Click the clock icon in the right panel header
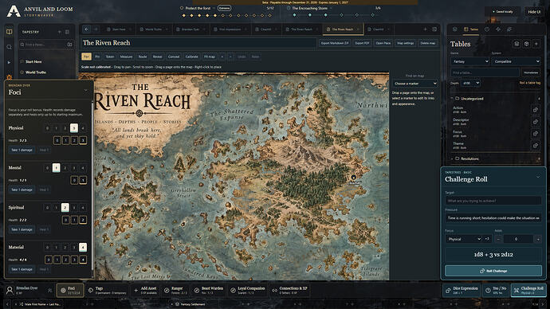 click(487, 29)
